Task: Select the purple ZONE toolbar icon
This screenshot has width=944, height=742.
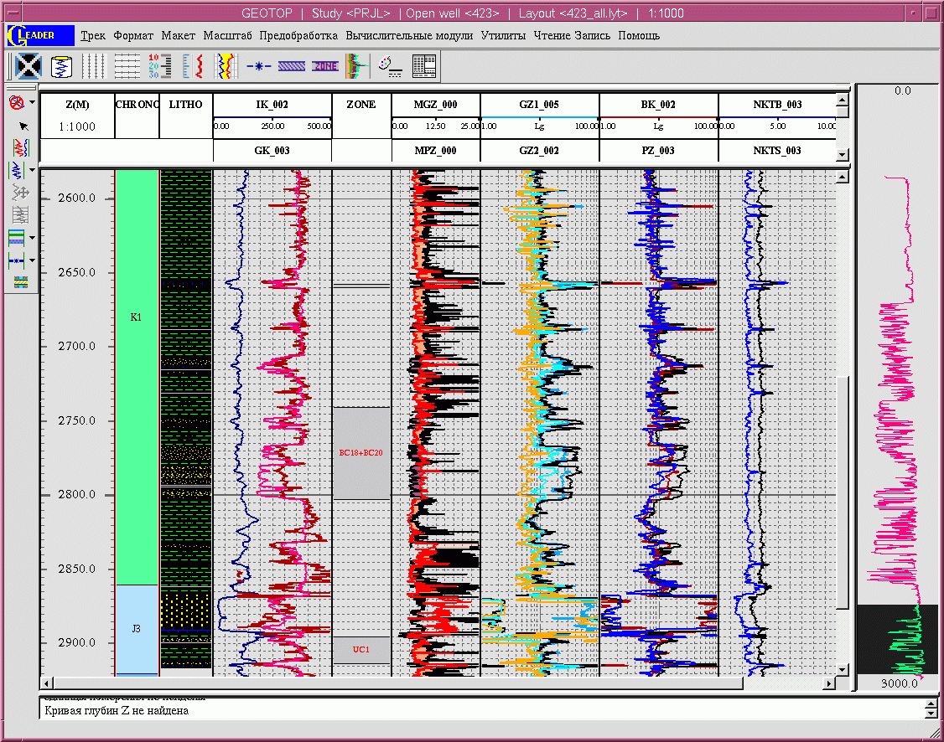Action: click(325, 66)
